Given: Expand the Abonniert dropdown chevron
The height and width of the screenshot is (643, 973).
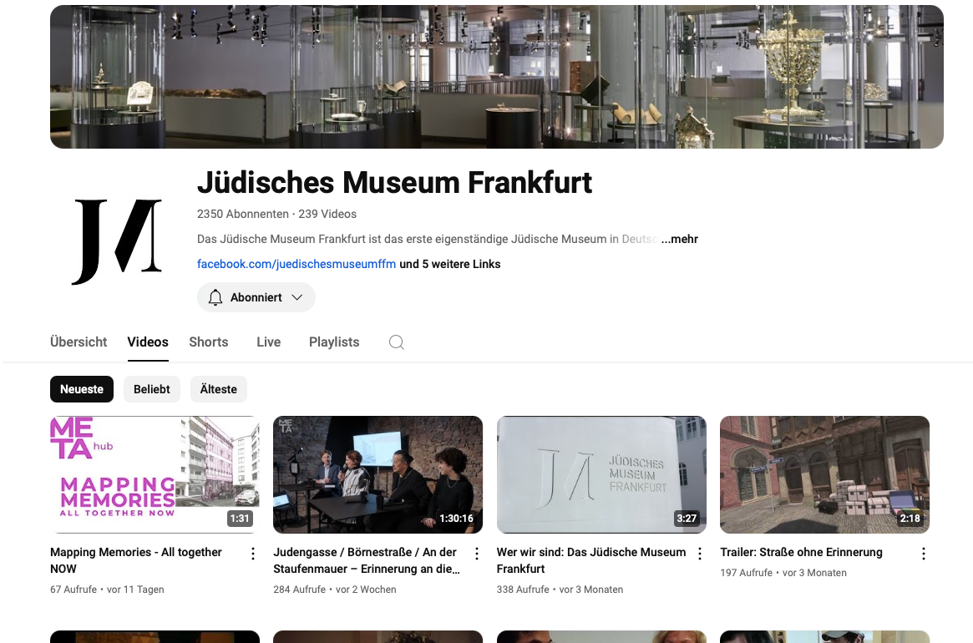Looking at the screenshot, I should tap(297, 297).
